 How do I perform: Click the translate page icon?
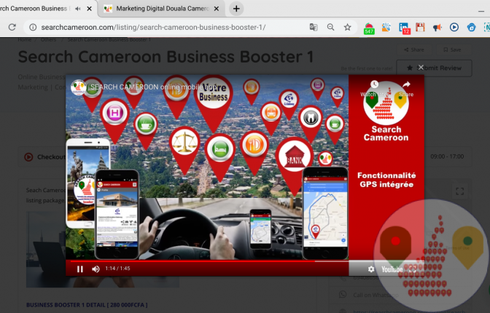click(314, 27)
